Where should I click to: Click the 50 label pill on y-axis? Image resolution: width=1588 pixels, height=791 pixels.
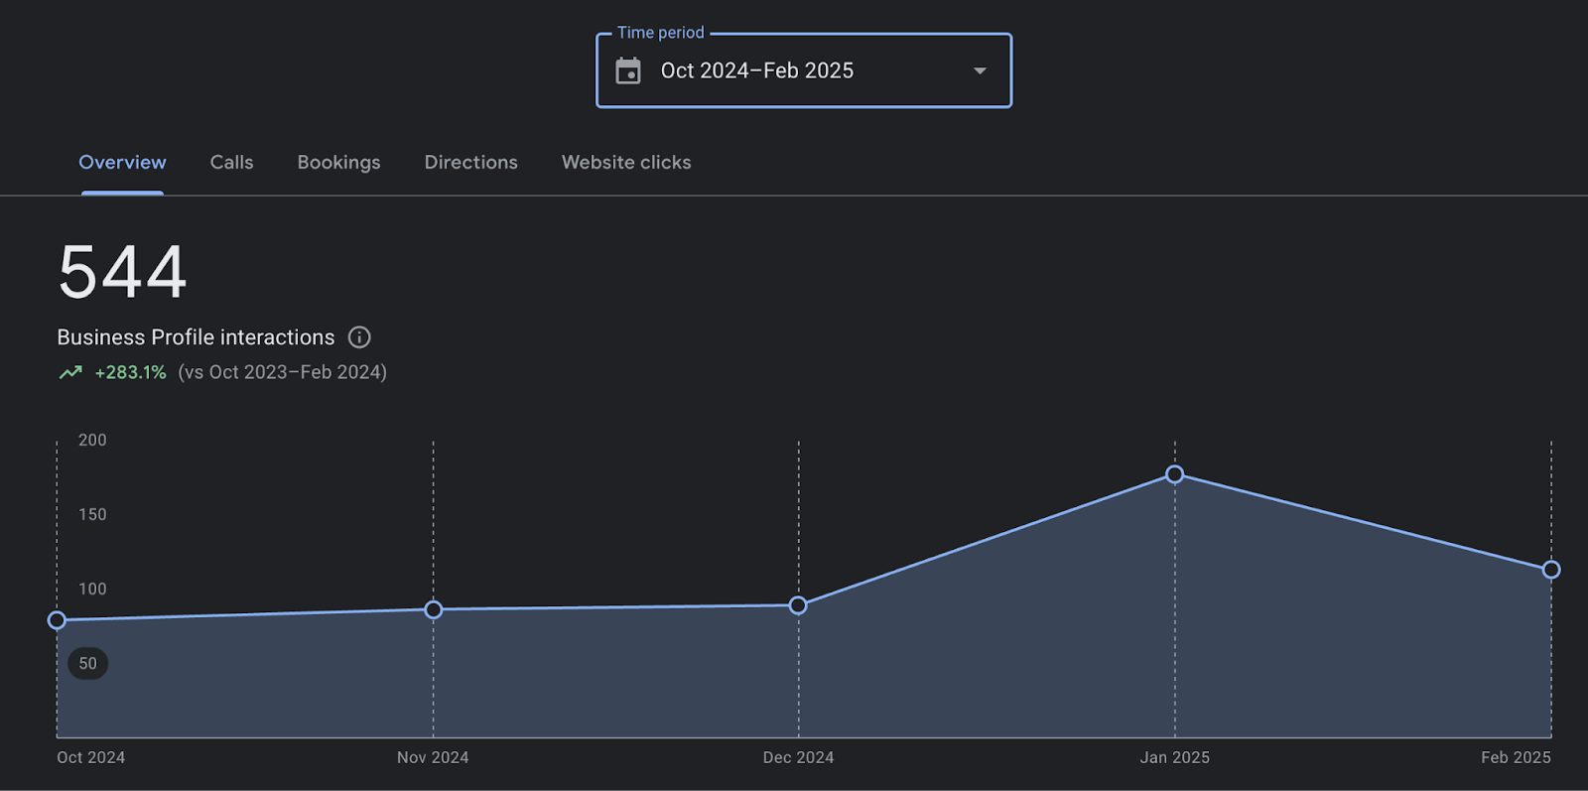coord(88,663)
